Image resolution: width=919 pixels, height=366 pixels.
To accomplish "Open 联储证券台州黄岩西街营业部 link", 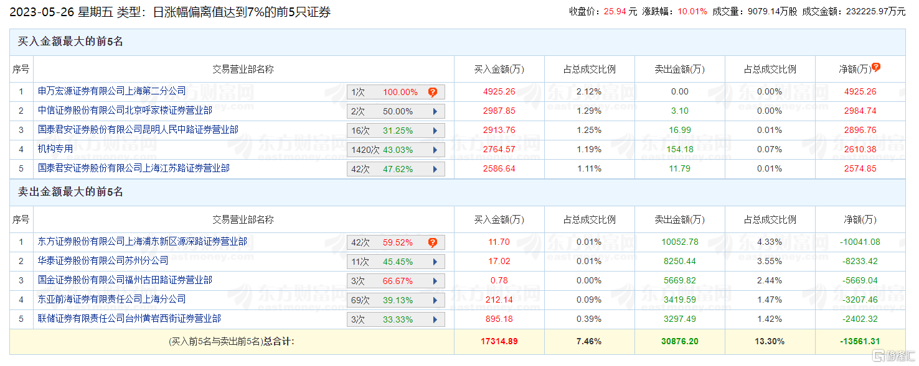I will 130,318.
